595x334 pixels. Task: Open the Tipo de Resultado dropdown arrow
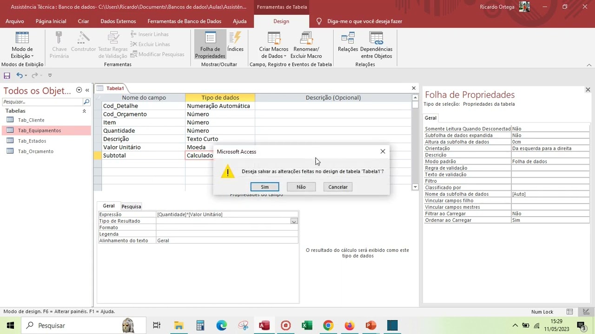[x=294, y=221]
